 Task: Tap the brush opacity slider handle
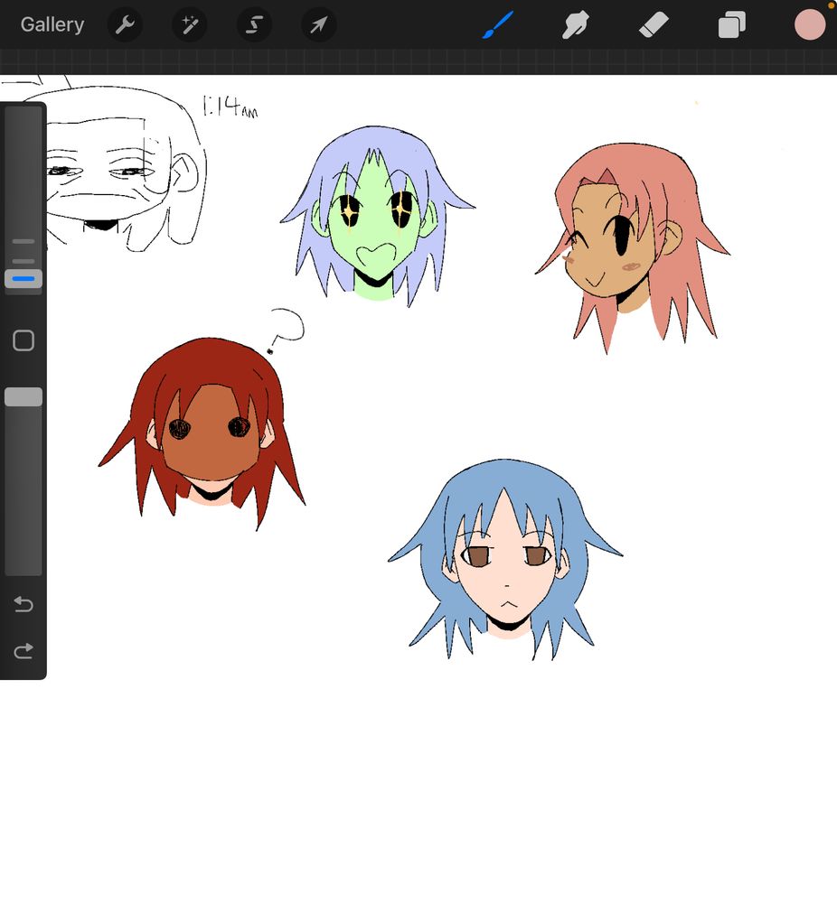pyautogui.click(x=24, y=396)
